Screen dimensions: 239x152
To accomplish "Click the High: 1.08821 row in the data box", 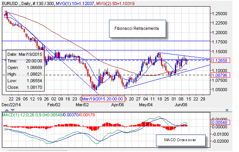I will [25, 74].
